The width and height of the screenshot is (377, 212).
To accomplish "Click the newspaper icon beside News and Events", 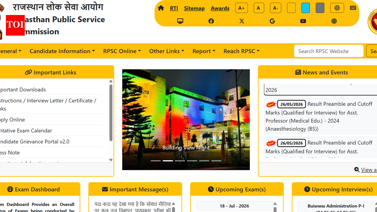I will pyautogui.click(x=298, y=72).
